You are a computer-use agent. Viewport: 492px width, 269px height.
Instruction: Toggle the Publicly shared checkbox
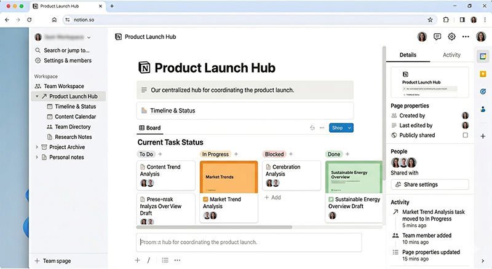[465, 135]
